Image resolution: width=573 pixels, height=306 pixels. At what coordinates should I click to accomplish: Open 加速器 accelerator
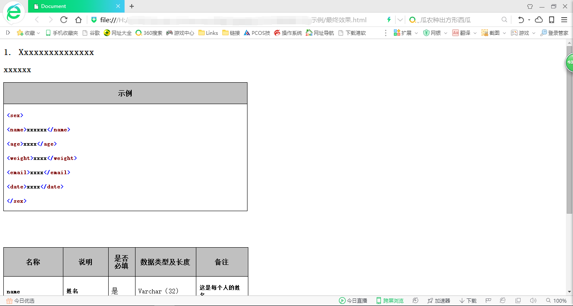(x=439, y=301)
